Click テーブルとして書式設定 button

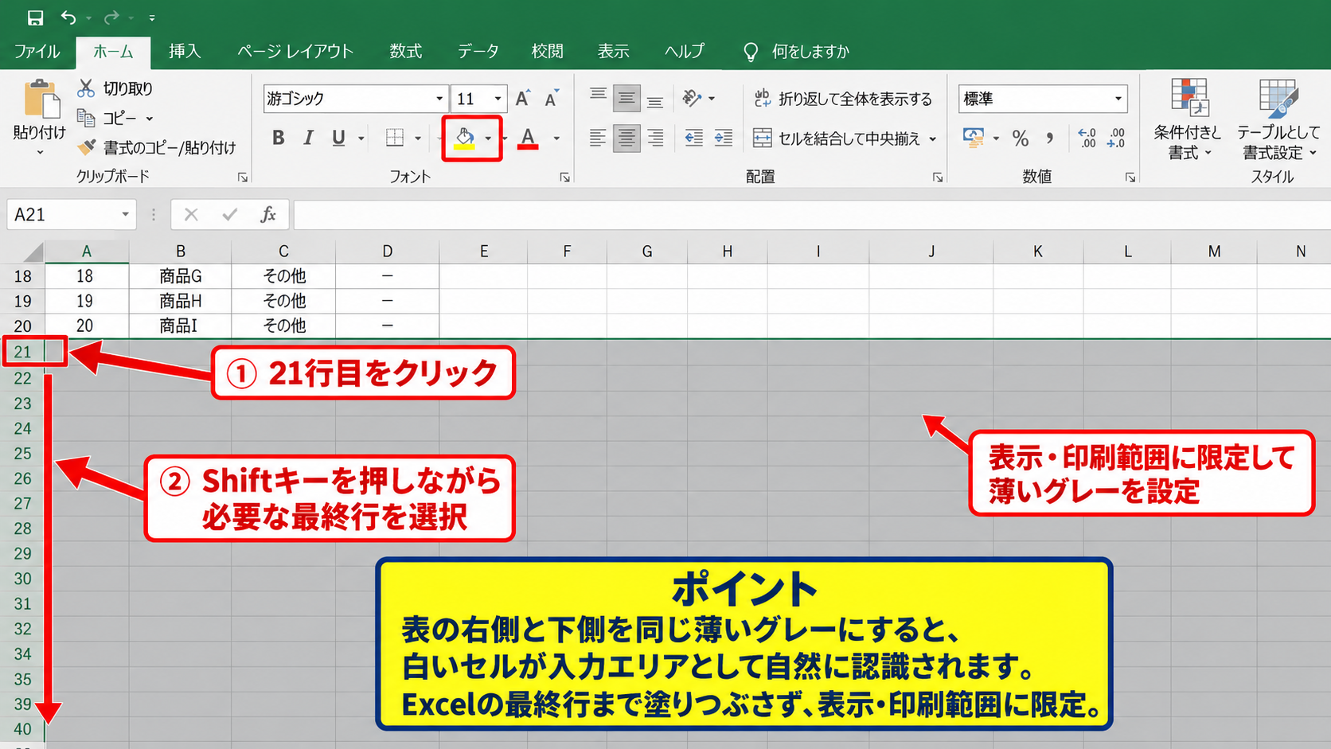click(1278, 120)
